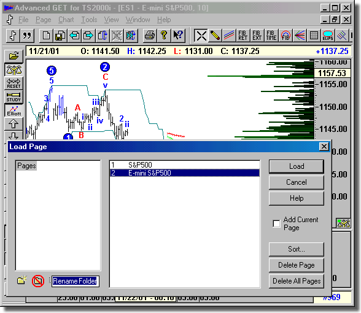Click the previous page left-arrow icon
The image size is (361, 313).
(74, 36)
